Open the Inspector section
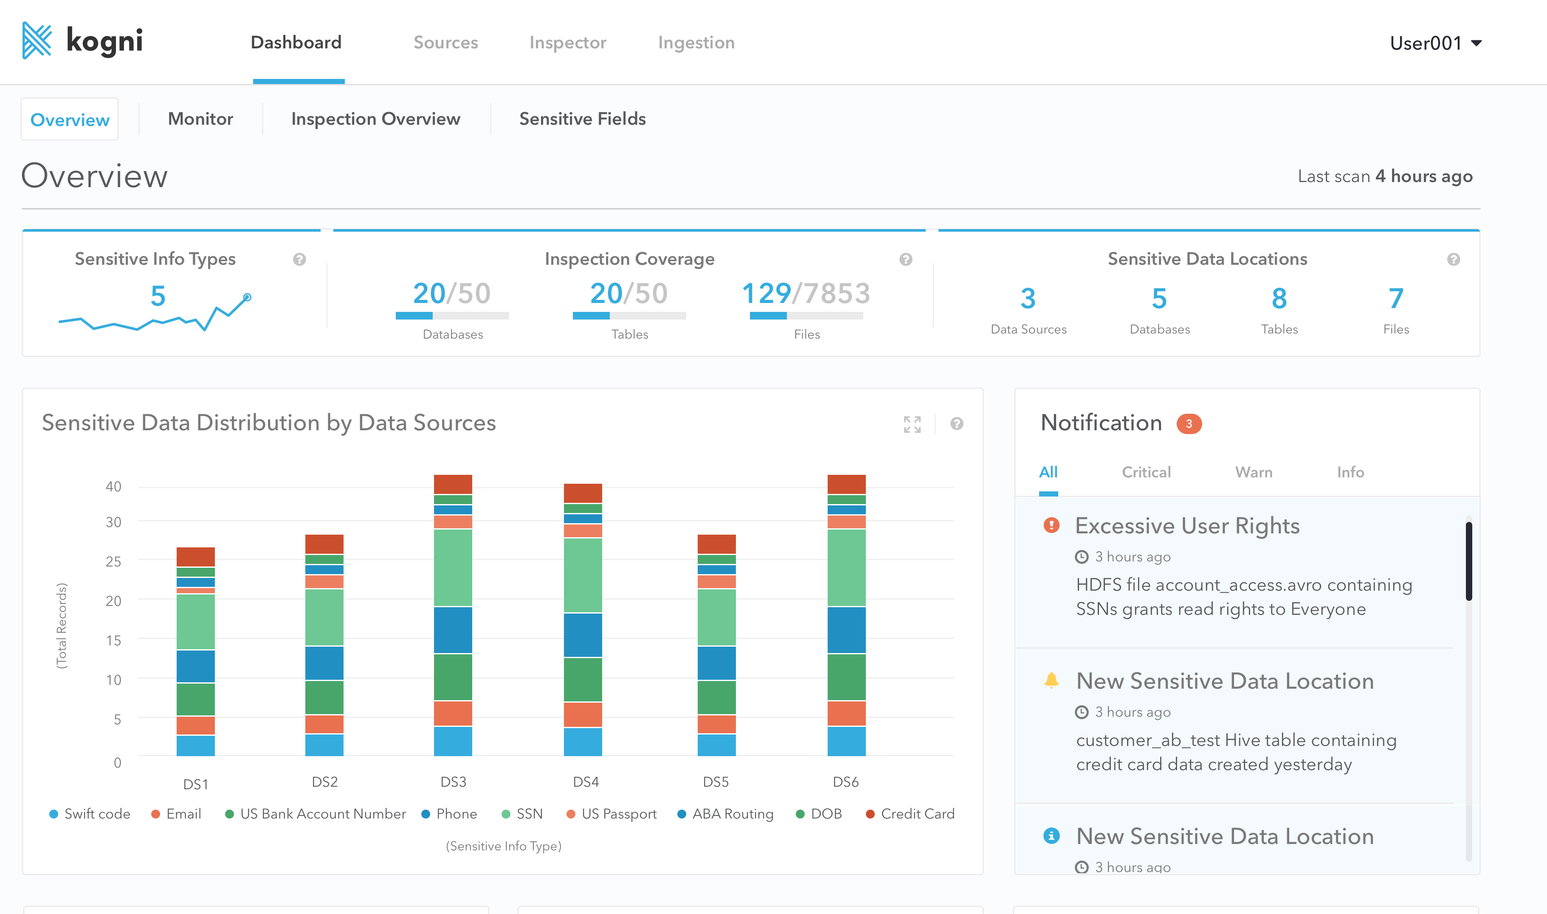This screenshot has width=1547, height=914. pyautogui.click(x=568, y=42)
